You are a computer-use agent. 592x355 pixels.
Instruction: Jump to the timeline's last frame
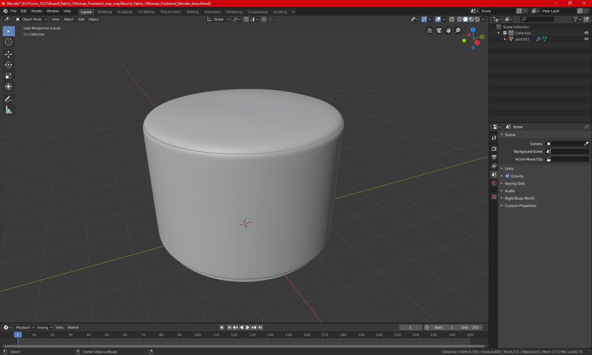[260, 327]
